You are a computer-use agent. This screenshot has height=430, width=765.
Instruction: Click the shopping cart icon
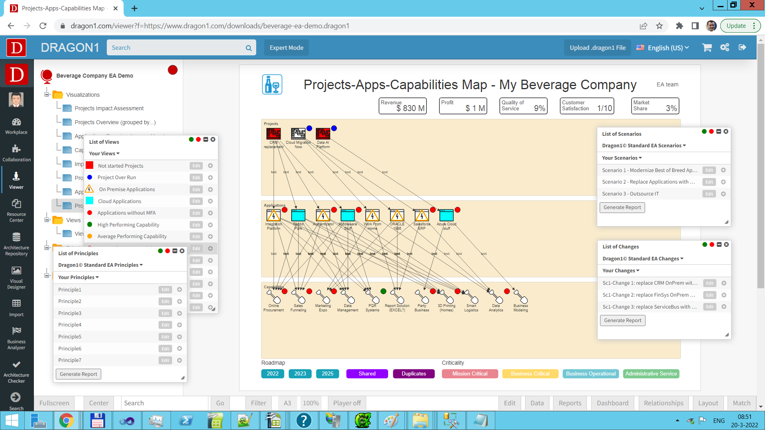click(x=707, y=48)
